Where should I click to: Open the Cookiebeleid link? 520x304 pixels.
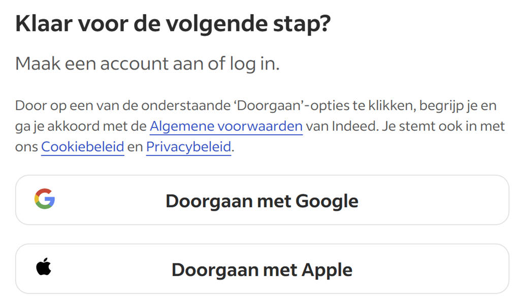(x=83, y=147)
